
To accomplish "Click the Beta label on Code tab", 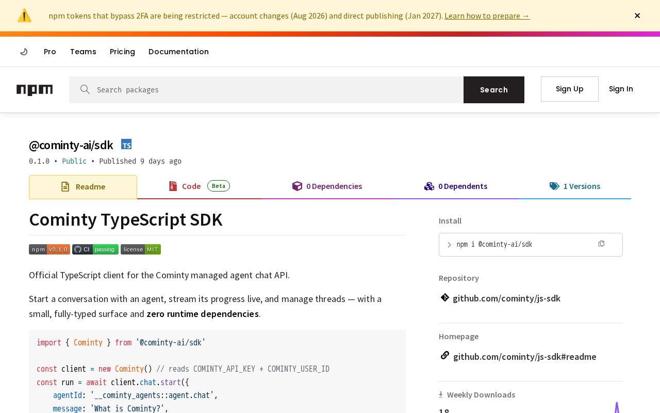I will pyautogui.click(x=219, y=186).
